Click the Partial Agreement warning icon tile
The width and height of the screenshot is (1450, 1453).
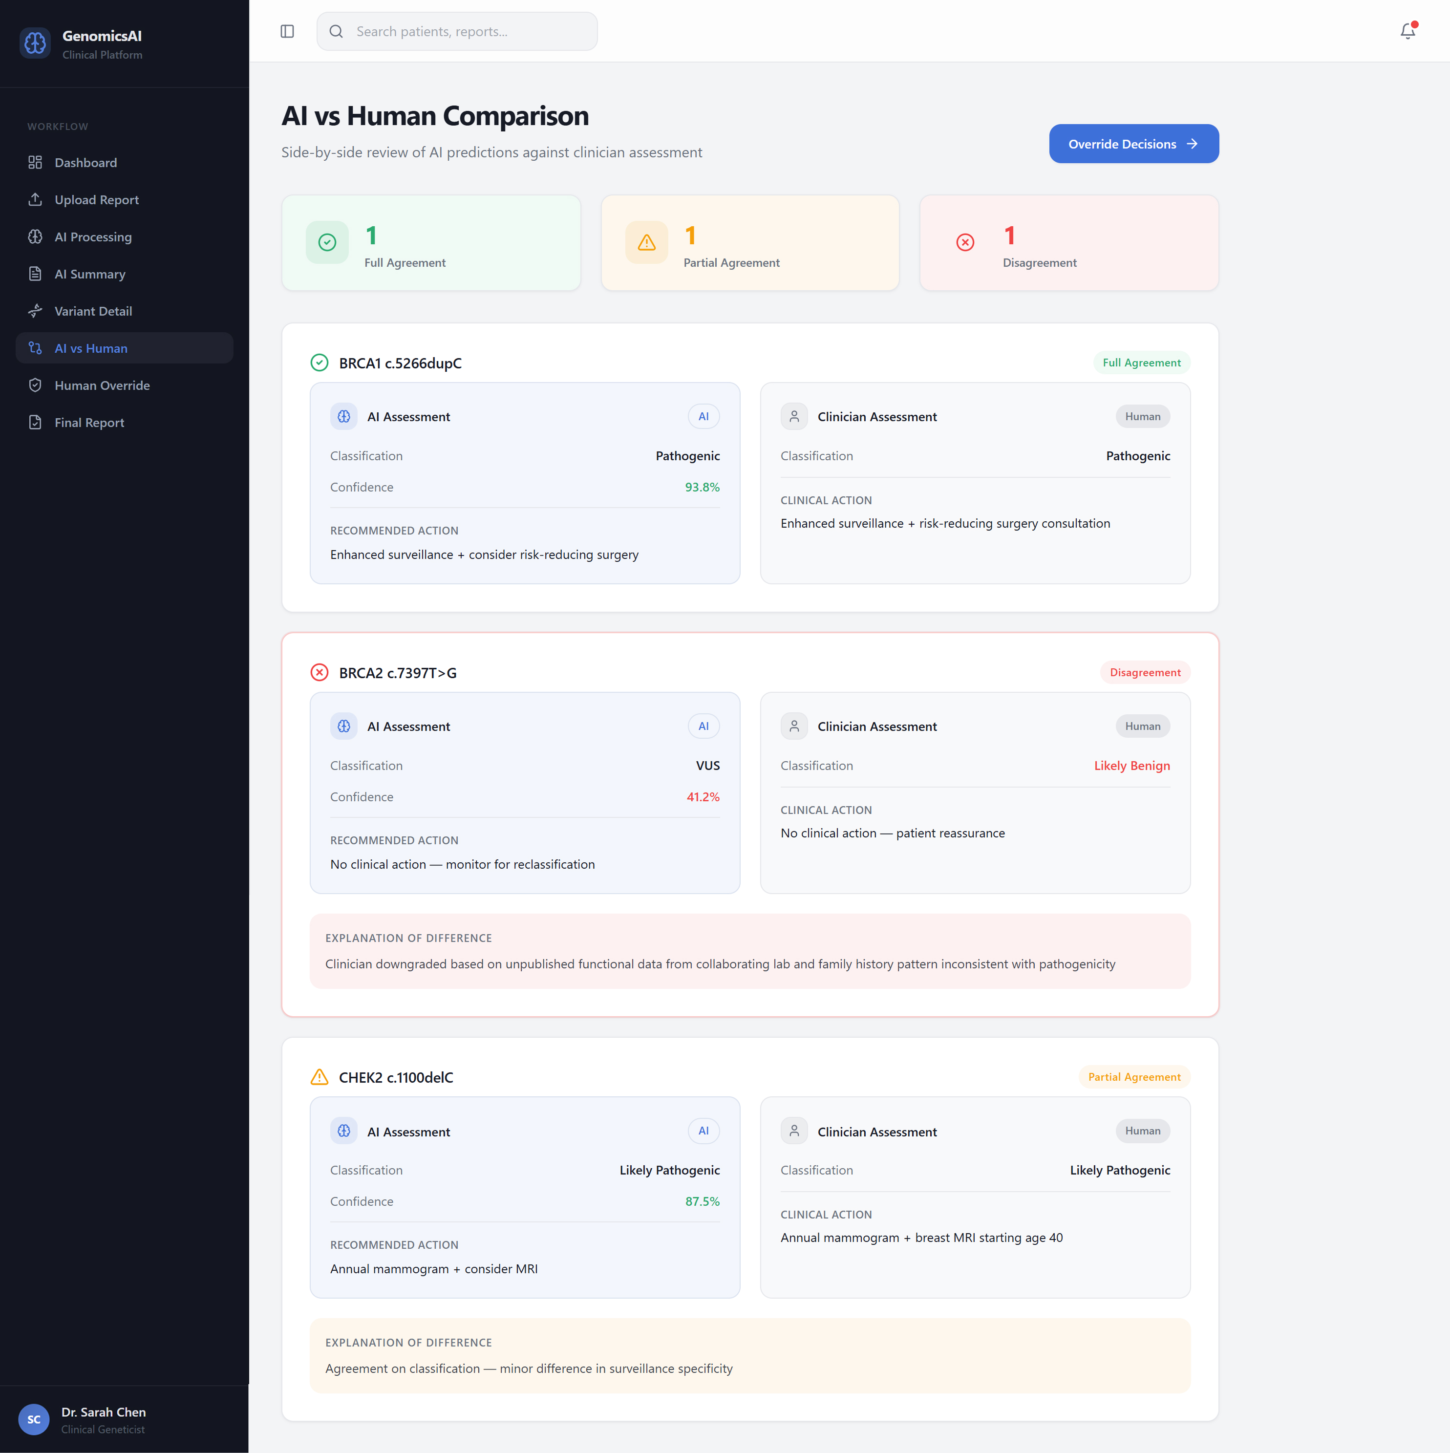coord(647,242)
